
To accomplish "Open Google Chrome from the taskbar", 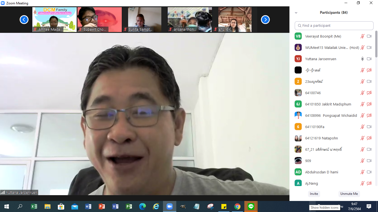I will click(237, 206).
